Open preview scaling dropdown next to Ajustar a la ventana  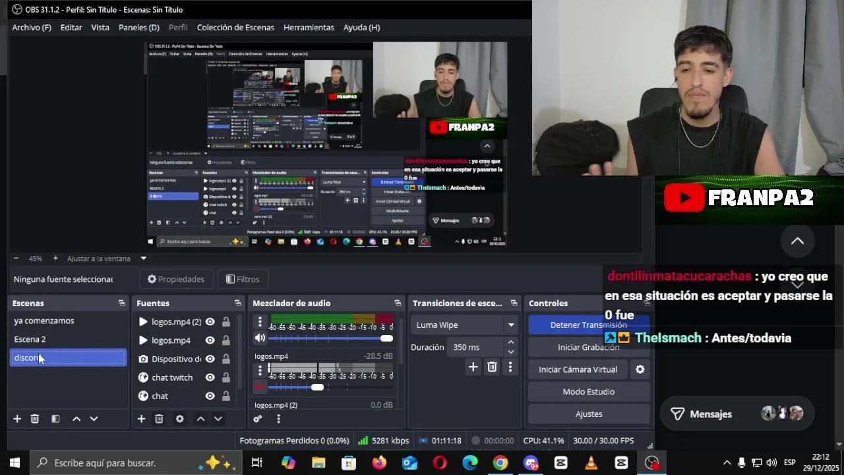pyautogui.click(x=143, y=258)
